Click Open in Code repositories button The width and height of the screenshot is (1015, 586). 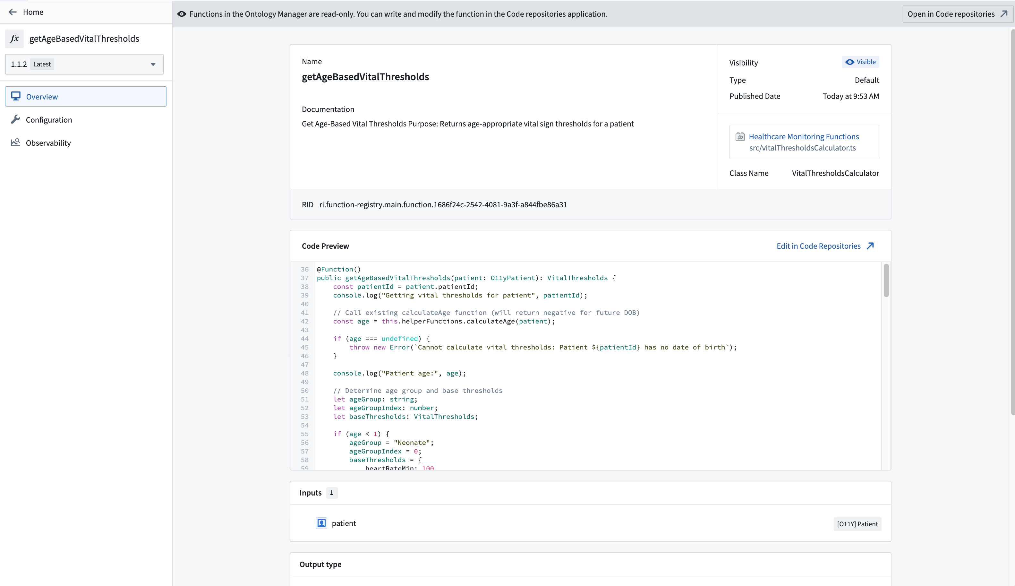958,14
